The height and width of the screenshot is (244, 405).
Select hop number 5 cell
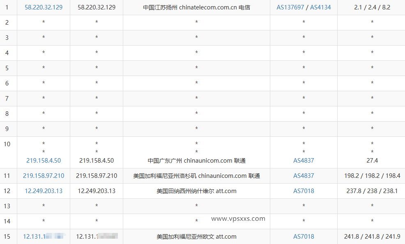[x=8, y=68]
